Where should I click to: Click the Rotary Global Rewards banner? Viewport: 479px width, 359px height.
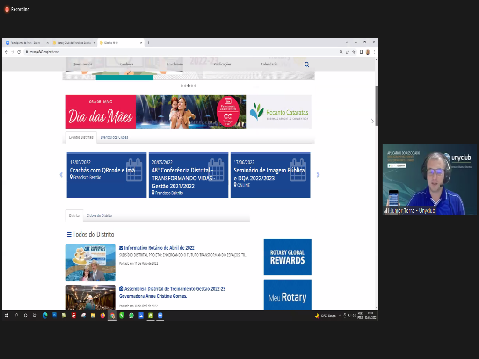click(x=287, y=257)
